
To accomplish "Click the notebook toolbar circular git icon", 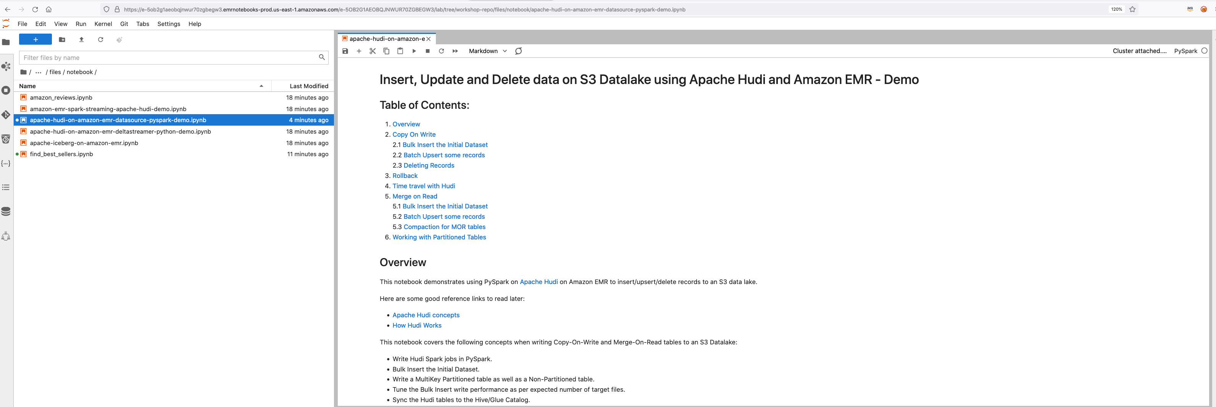I will (518, 51).
